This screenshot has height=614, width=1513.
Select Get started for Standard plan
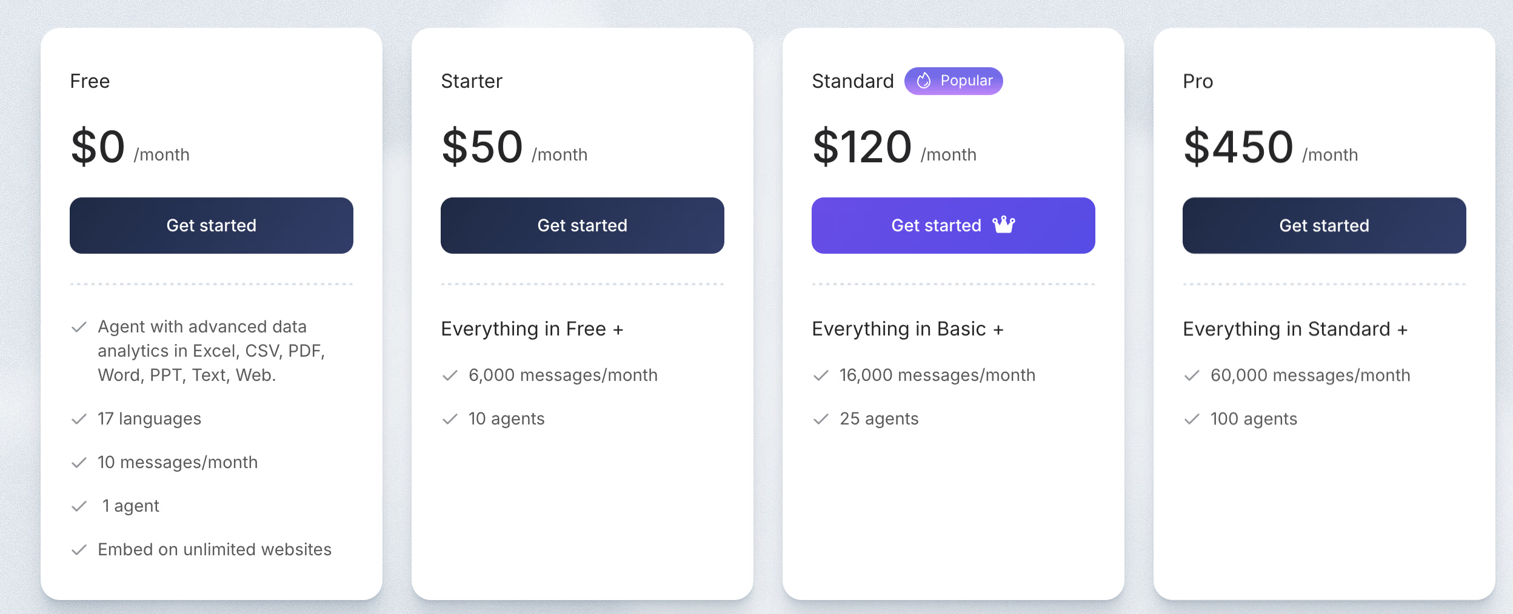(x=954, y=225)
